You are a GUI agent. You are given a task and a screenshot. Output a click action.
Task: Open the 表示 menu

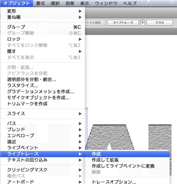(x=85, y=3)
